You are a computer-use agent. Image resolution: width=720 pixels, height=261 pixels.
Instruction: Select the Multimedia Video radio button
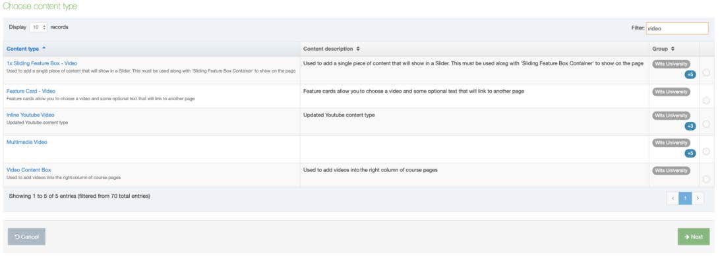tap(705, 152)
